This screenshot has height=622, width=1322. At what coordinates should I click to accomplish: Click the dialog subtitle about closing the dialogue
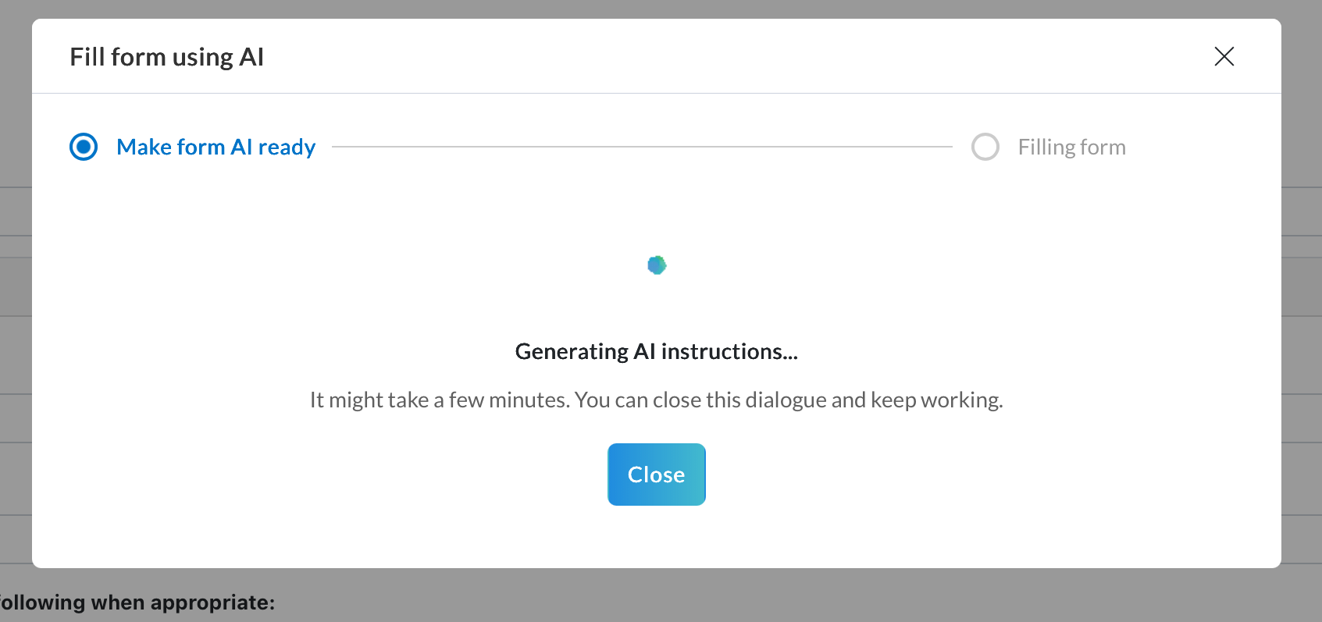[x=656, y=399]
